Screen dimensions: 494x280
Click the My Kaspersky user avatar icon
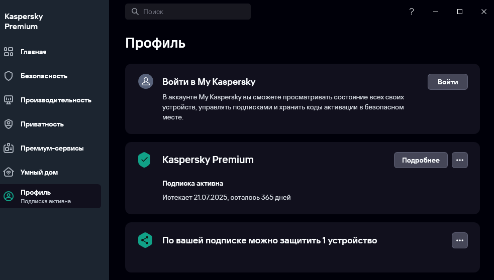(146, 81)
